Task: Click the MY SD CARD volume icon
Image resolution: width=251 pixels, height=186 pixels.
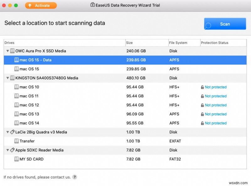Action: coord(16,159)
